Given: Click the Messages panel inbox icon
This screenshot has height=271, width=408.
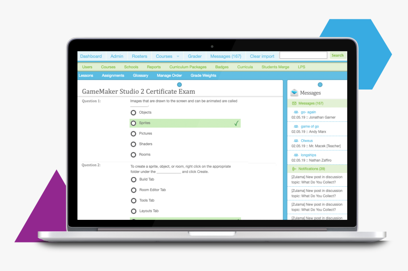Looking at the screenshot, I should point(294,92).
